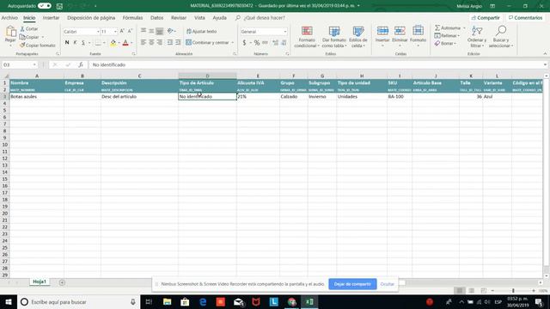Click Copiar formato paintbrush
Viewport: 550px width, 309px height.
tap(38, 45)
